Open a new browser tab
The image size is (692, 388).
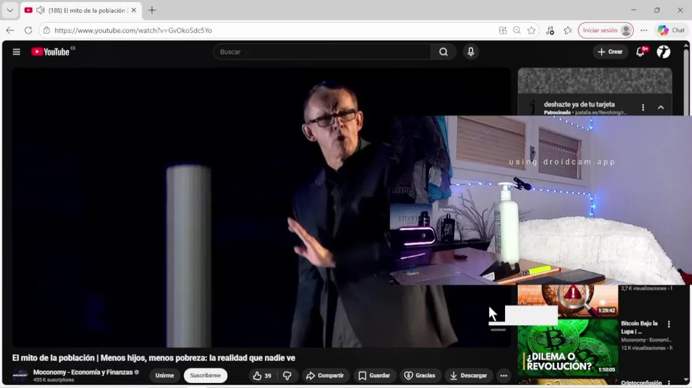[152, 10]
